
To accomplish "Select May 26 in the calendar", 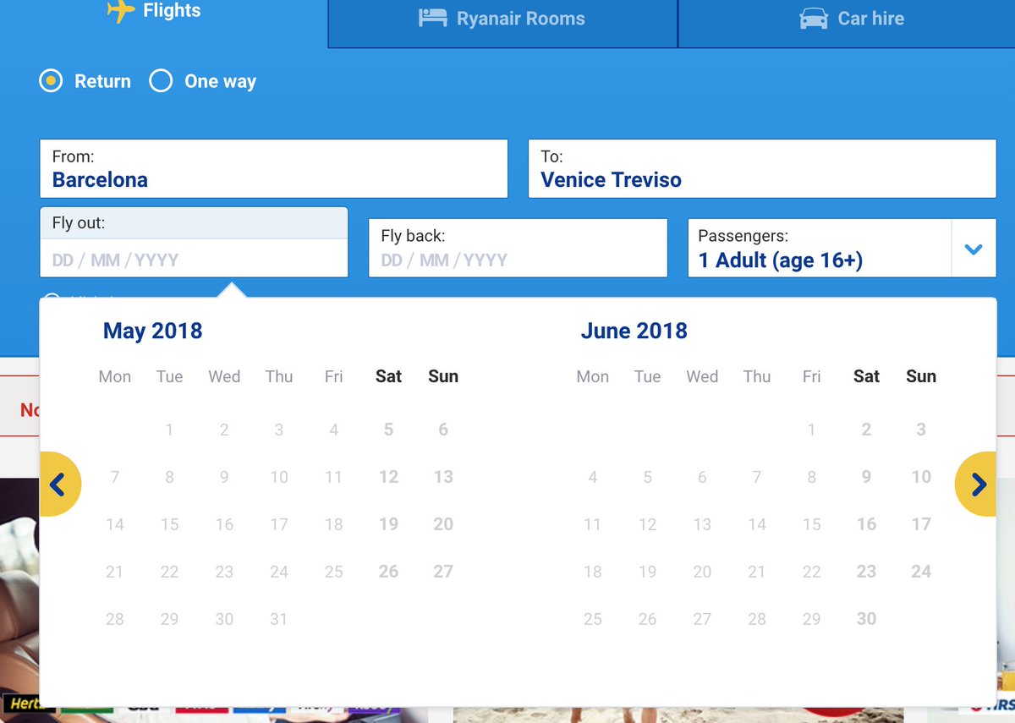I will (x=388, y=572).
